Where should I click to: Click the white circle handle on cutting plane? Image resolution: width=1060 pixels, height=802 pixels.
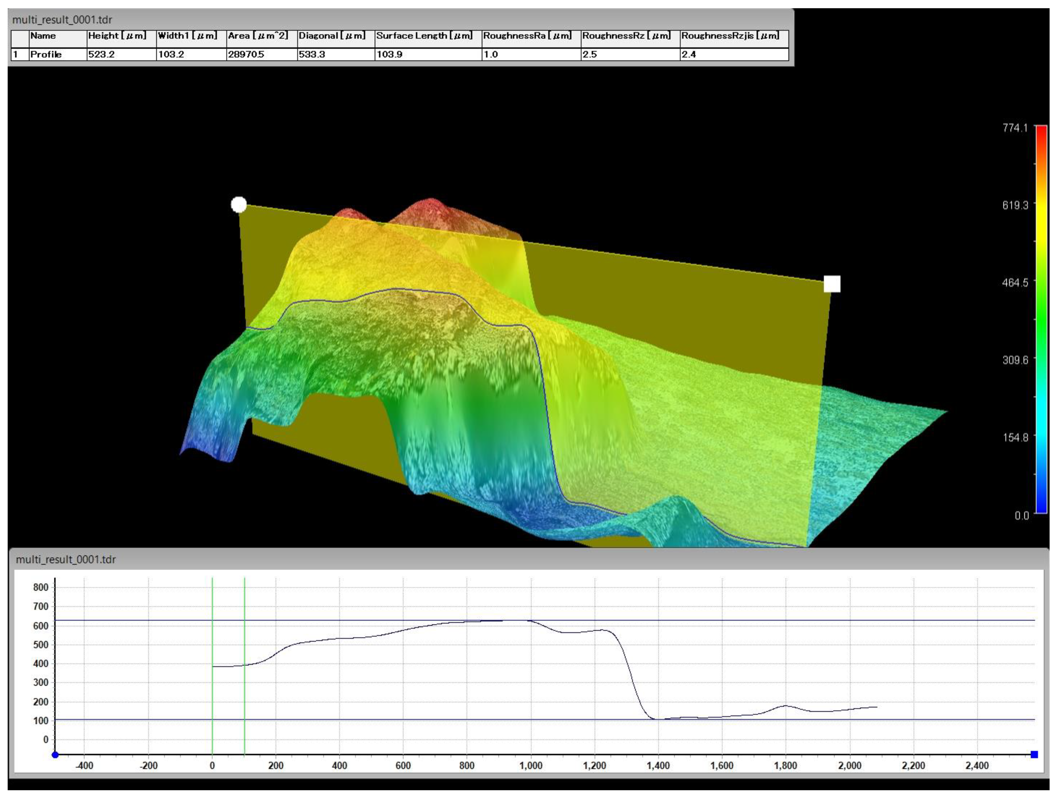coord(239,205)
